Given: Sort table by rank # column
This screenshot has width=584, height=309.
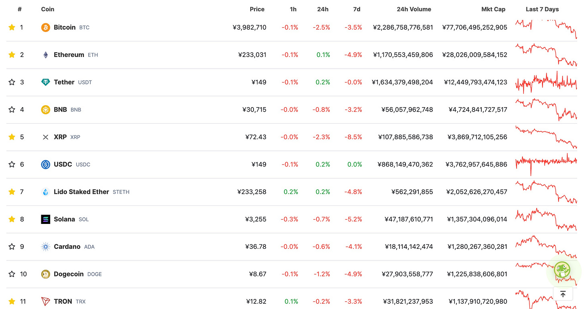Looking at the screenshot, I should (20, 9).
